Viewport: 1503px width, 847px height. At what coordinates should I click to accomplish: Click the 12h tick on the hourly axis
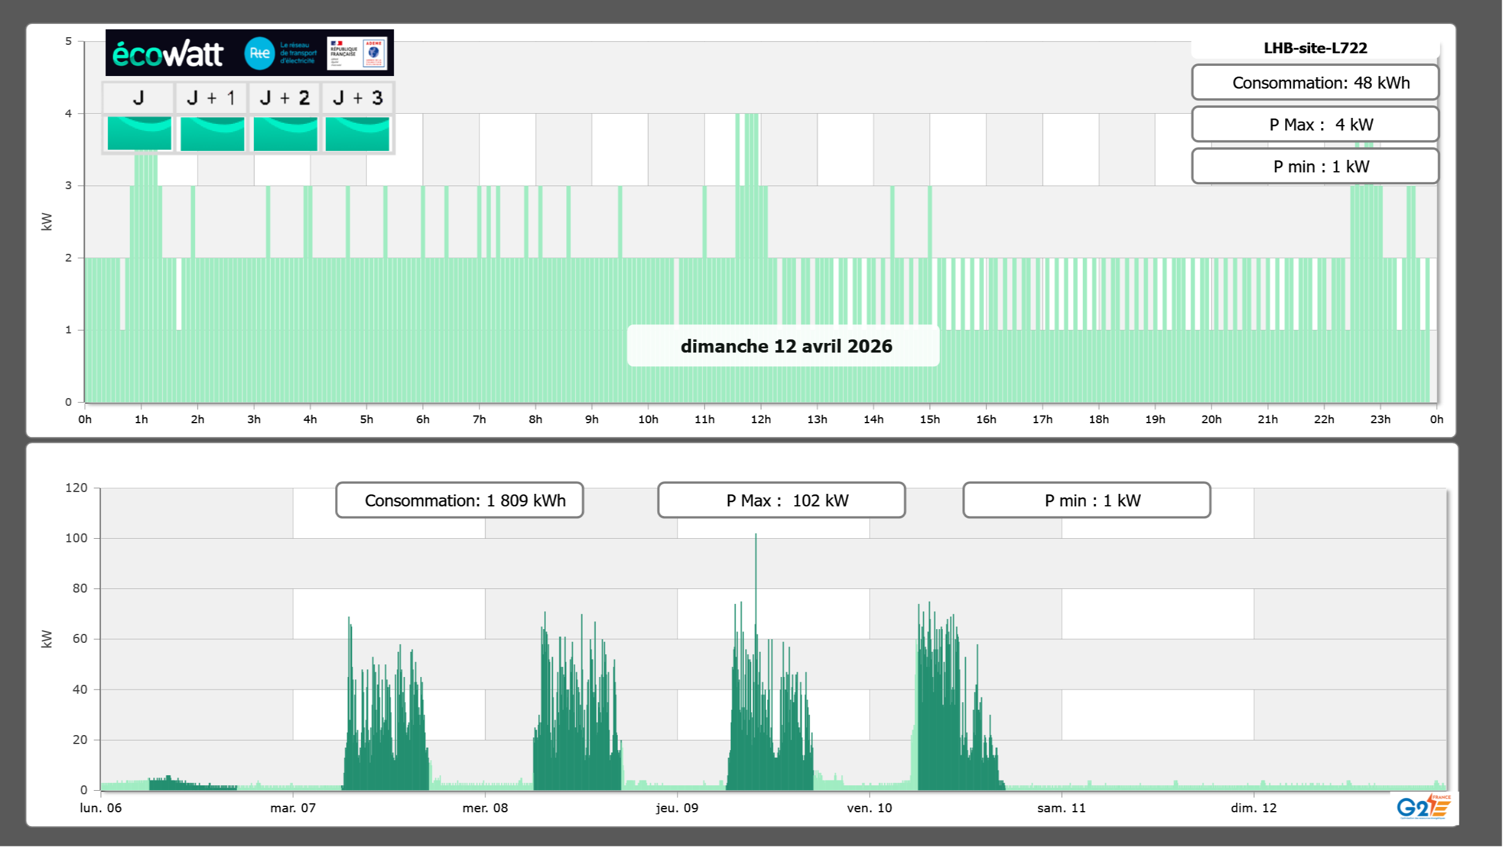coord(760,420)
